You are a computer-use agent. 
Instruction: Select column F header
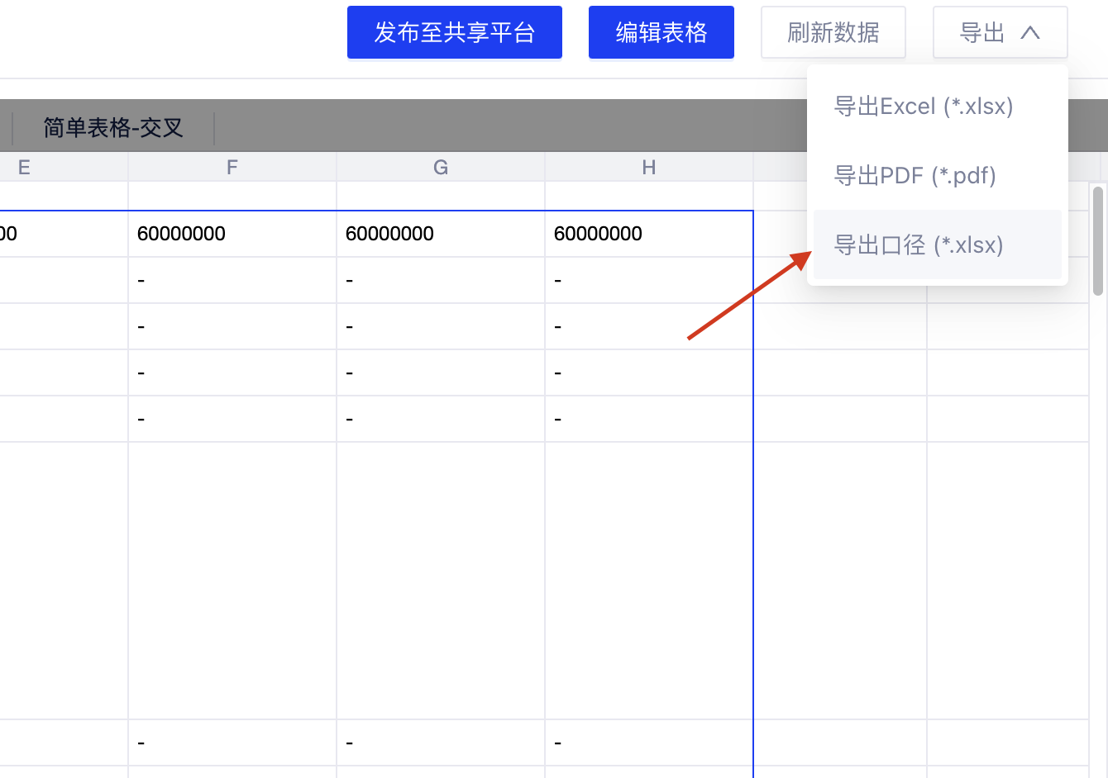pyautogui.click(x=232, y=168)
